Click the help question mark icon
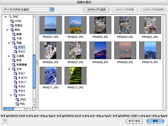The height and width of the screenshot is (126, 168). (5, 121)
